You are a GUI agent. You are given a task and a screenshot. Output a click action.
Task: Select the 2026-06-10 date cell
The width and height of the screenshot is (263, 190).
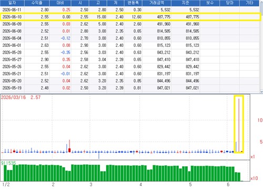pyautogui.click(x=12, y=17)
